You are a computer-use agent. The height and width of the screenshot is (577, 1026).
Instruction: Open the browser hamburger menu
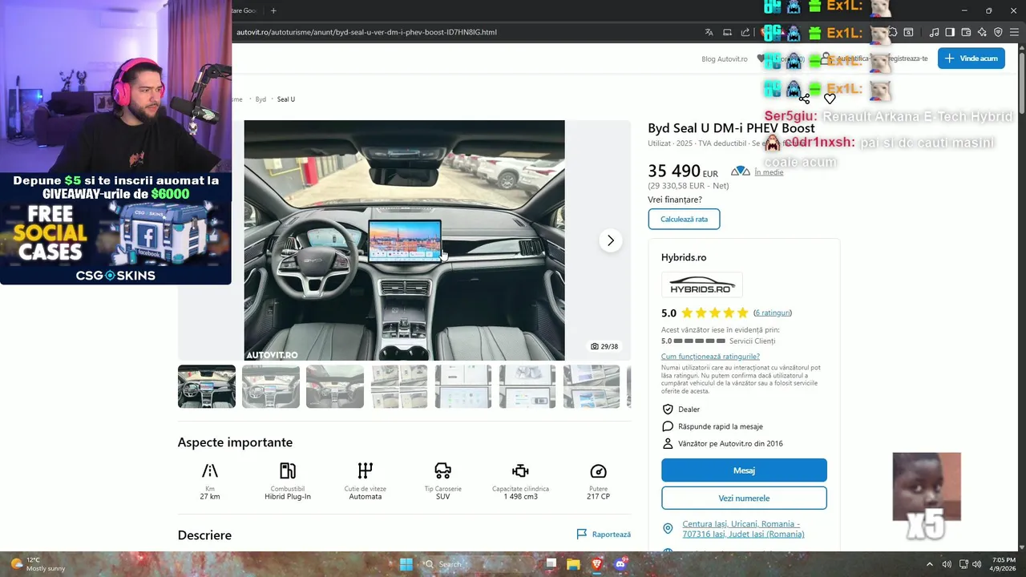click(1014, 32)
